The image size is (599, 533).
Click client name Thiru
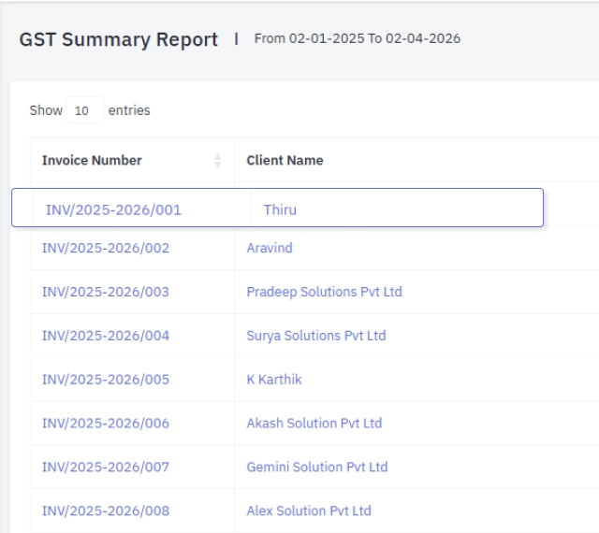tap(280, 209)
